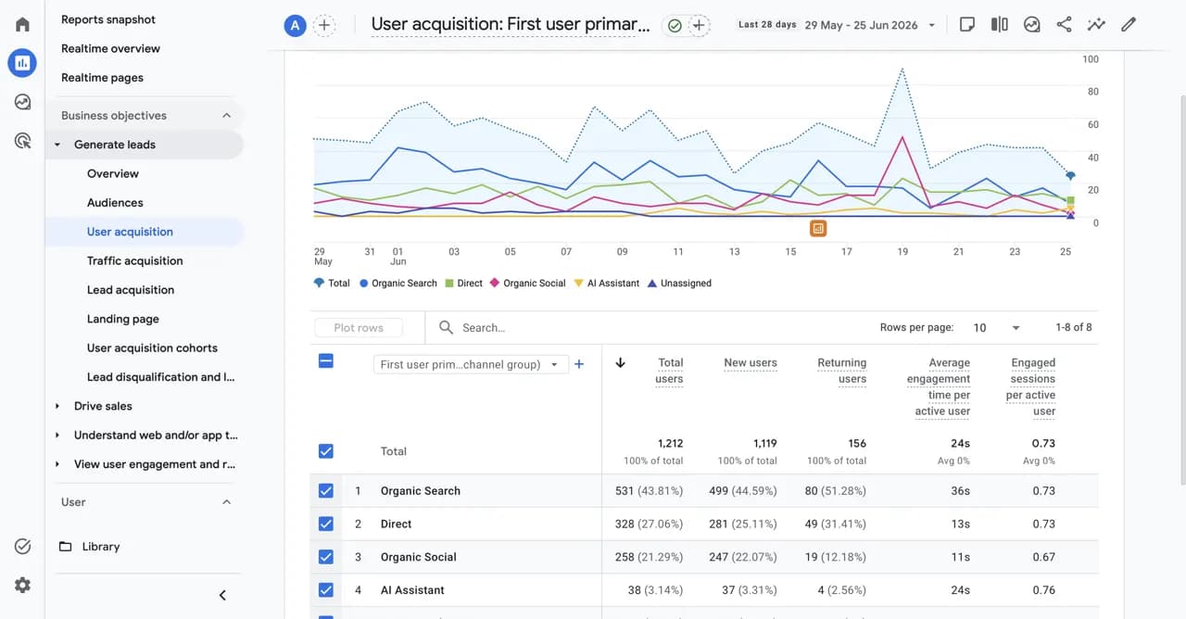This screenshot has height=619, width=1186.
Task: Click the Share this report icon
Action: tap(1064, 25)
